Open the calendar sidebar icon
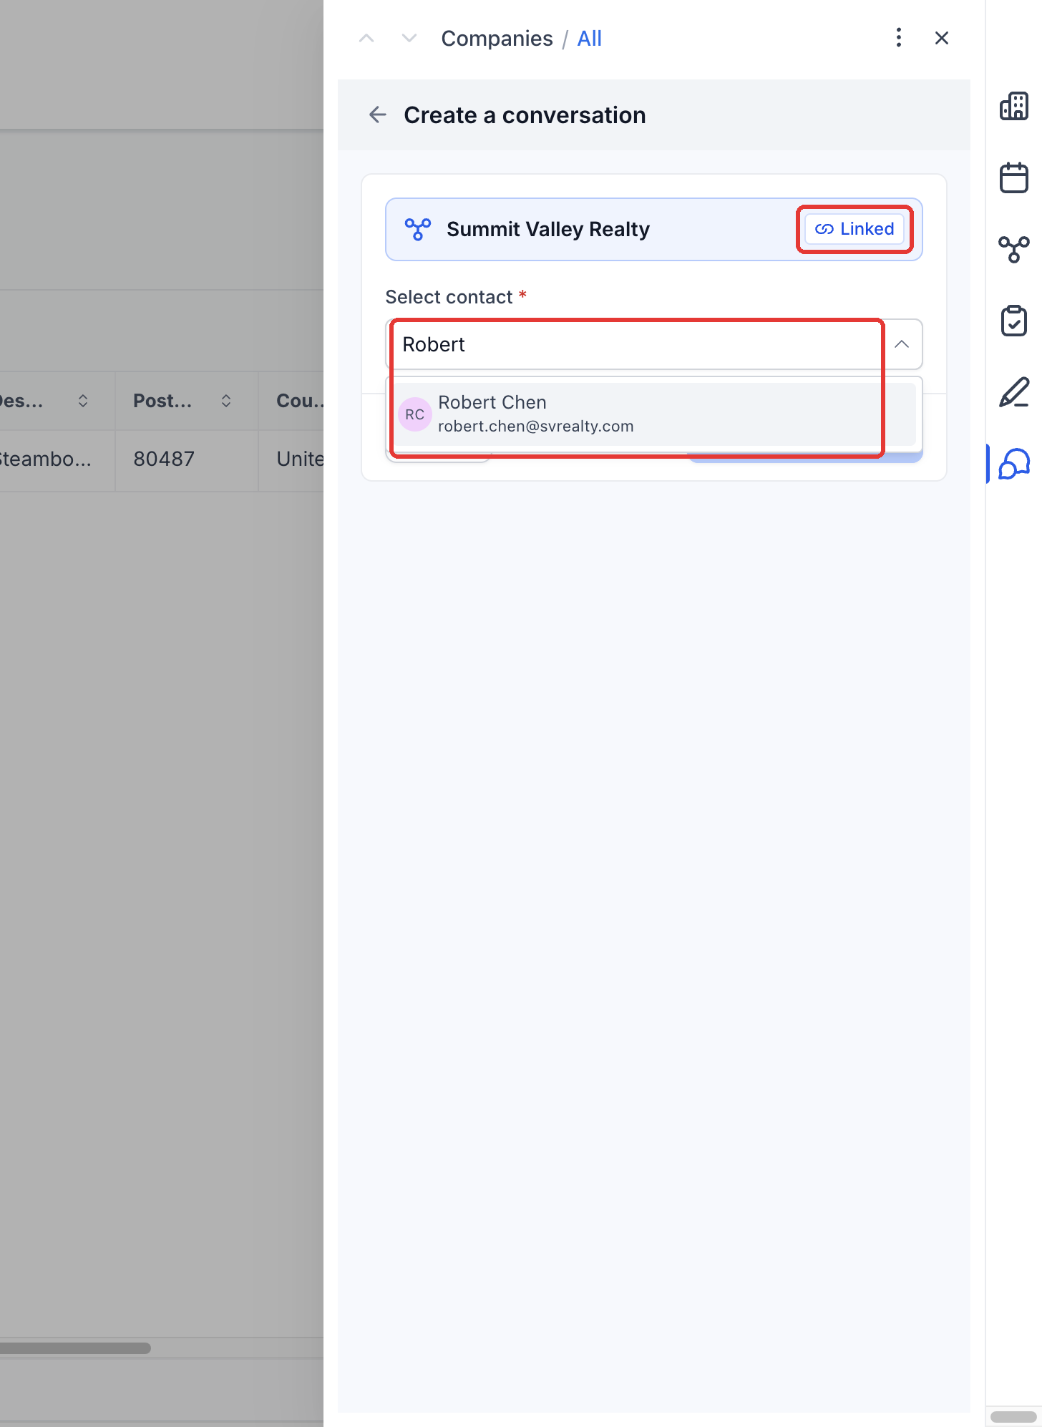1042x1427 pixels. [x=1014, y=177]
